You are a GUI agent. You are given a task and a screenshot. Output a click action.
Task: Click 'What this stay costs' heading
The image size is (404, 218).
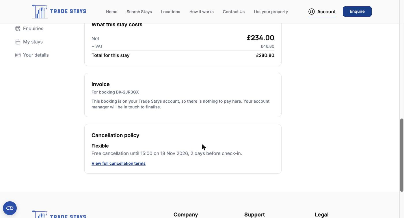[x=117, y=25]
